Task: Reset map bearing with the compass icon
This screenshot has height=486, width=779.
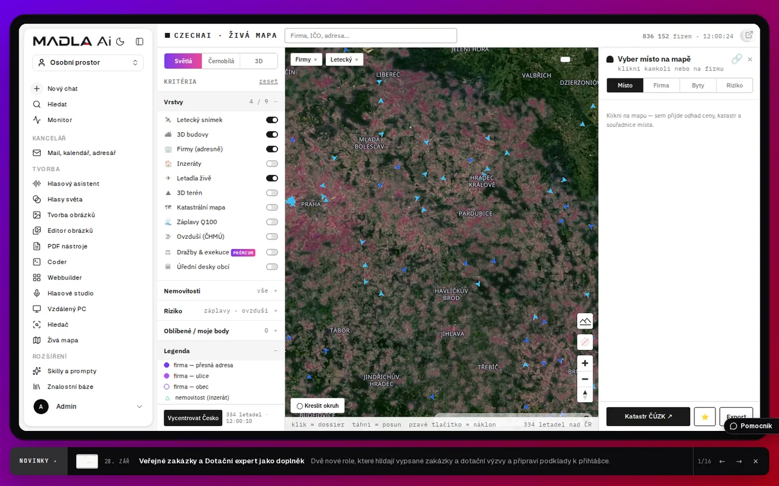Action: click(x=585, y=394)
